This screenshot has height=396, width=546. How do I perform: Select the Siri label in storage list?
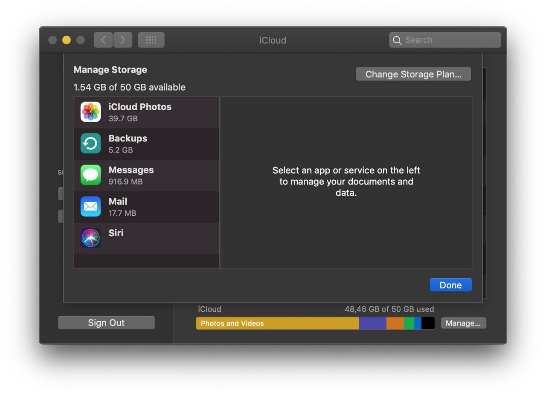click(x=116, y=233)
